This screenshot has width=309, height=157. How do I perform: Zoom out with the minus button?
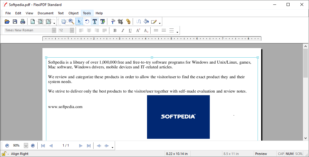pyautogui.click(x=7, y=146)
